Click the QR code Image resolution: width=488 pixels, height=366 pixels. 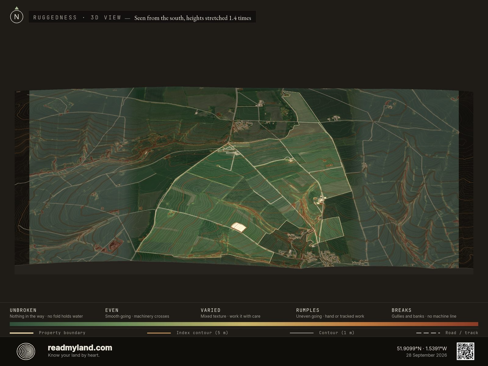(x=465, y=351)
